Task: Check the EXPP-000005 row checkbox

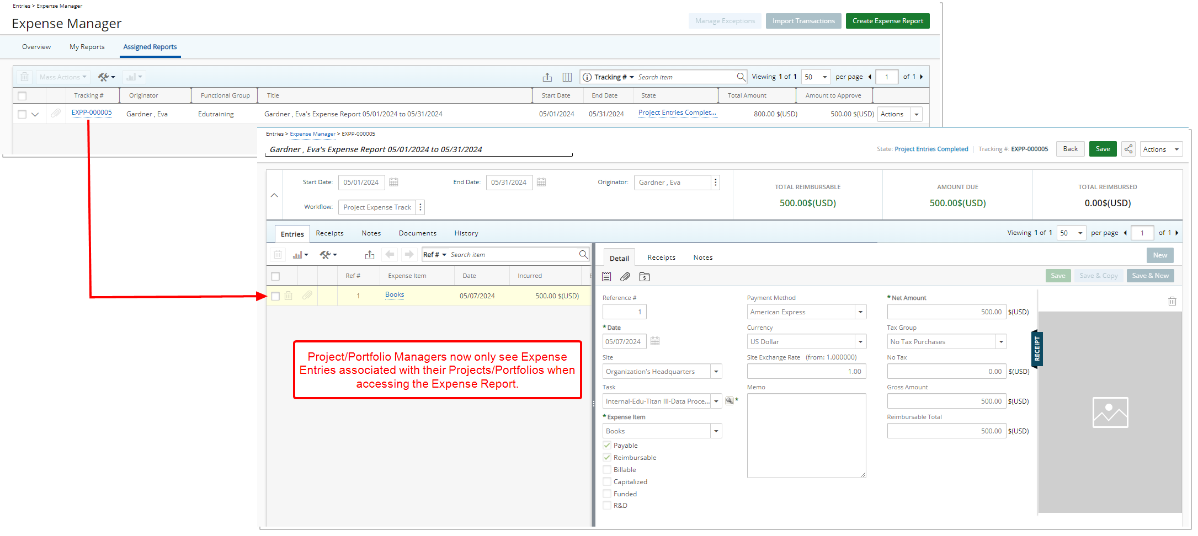Action: (22, 114)
